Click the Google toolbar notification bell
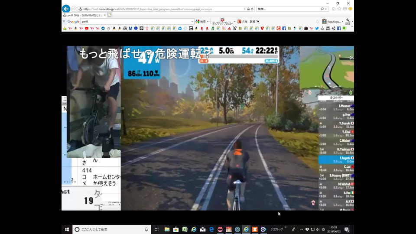416x234 pixels. coord(317,22)
